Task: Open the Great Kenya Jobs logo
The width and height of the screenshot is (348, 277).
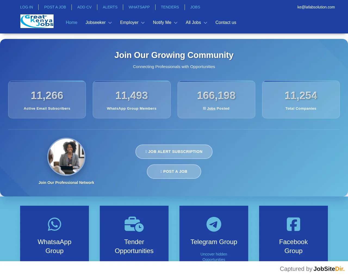Action: 37,21
